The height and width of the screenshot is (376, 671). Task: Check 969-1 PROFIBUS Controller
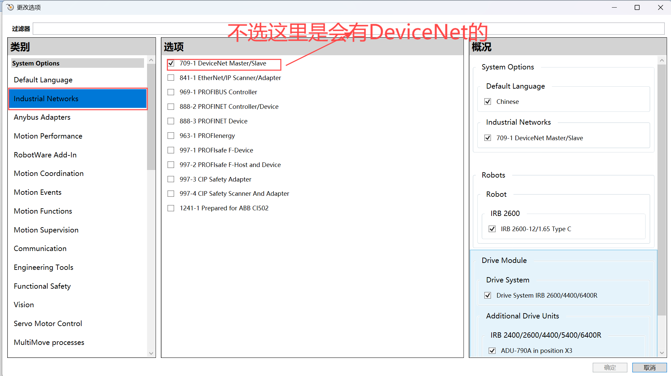[171, 92]
